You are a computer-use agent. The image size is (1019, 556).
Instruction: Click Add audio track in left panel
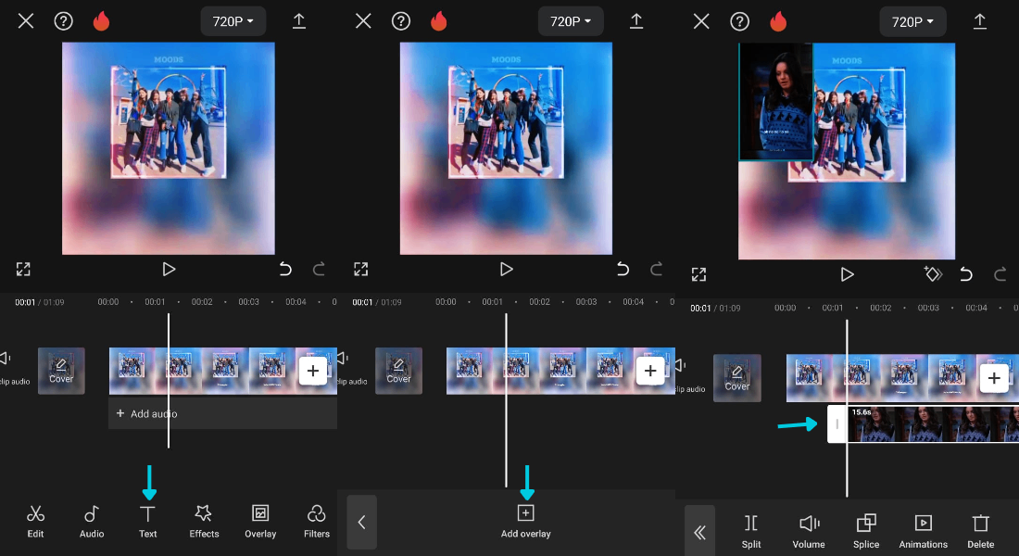(x=222, y=413)
